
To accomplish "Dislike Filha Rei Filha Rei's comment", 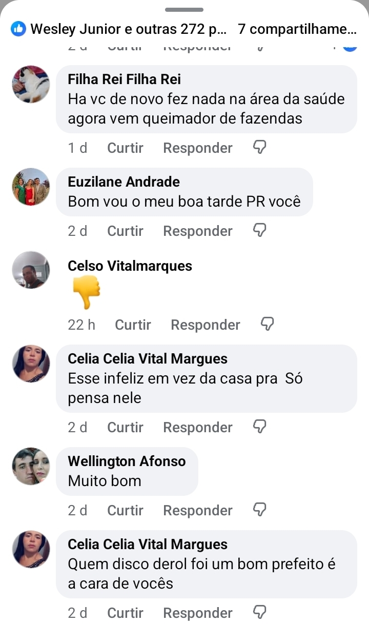I will [260, 148].
